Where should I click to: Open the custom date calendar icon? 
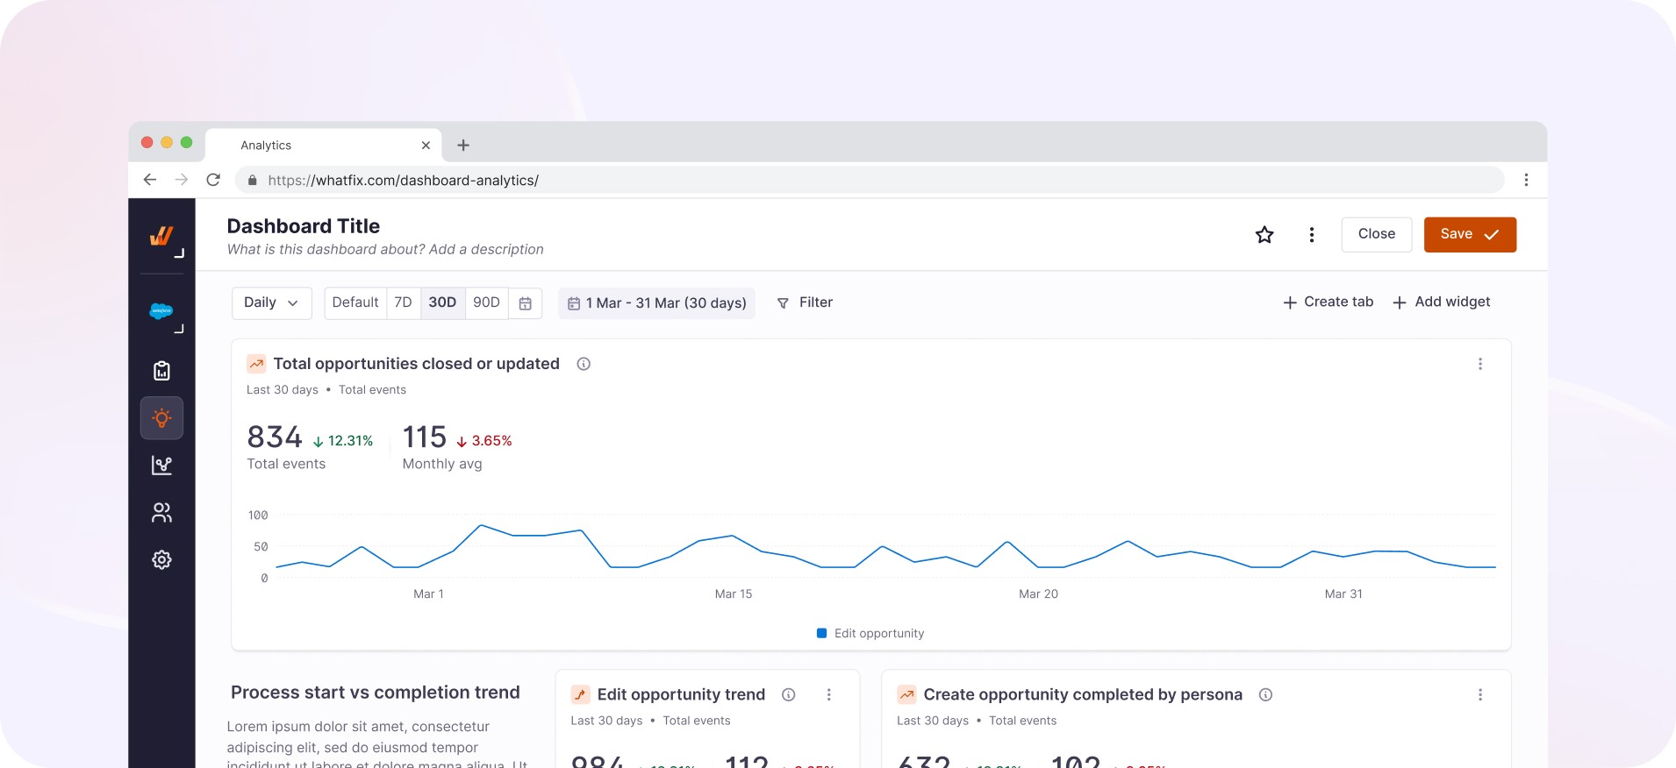tap(526, 302)
